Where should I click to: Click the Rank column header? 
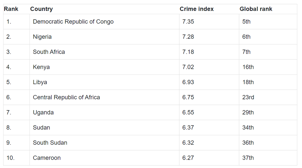coord(11,9)
